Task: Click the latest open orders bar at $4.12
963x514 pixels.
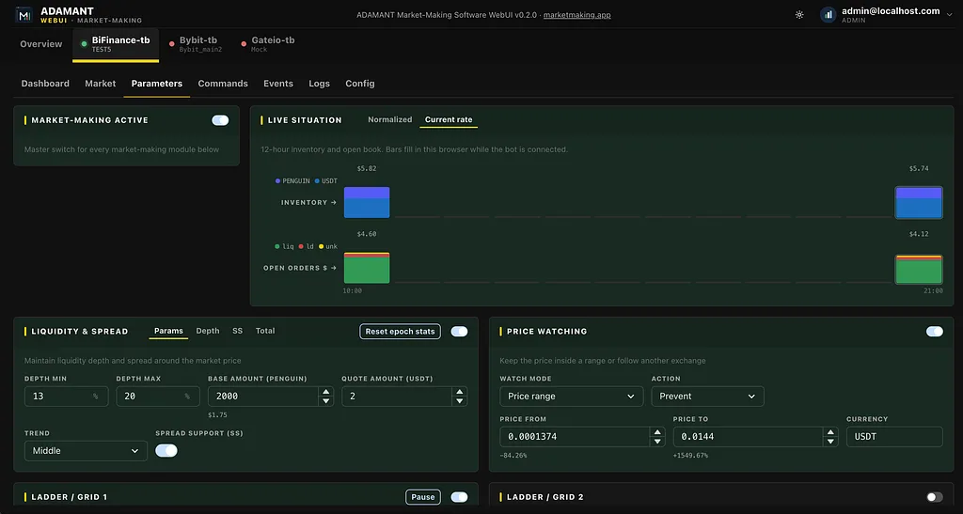Action: pos(919,270)
